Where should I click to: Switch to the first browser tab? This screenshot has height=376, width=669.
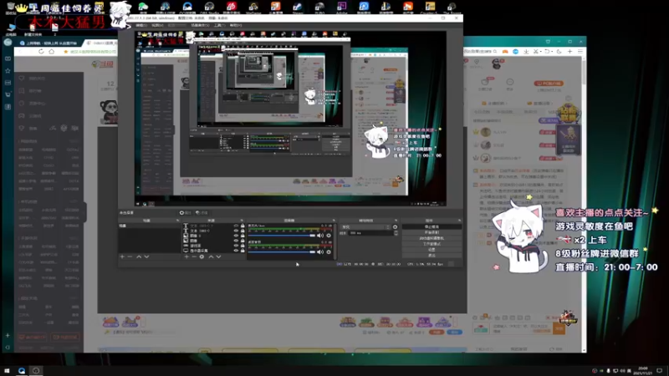point(49,43)
